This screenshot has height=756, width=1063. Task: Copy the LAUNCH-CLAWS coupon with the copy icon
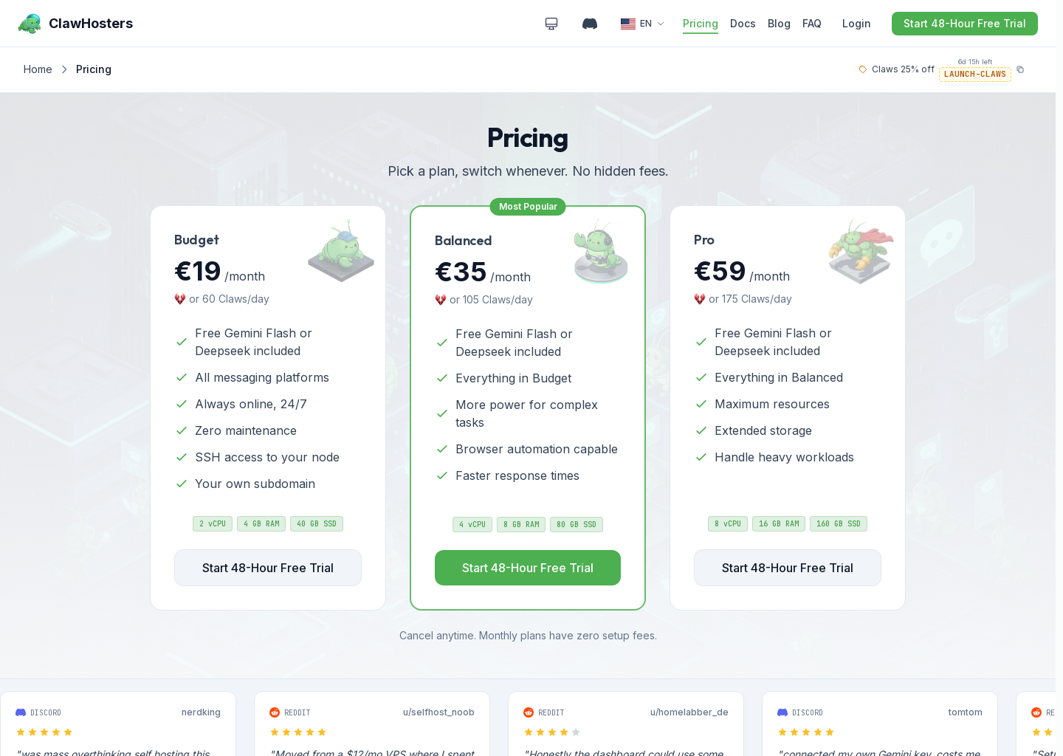1020,69
